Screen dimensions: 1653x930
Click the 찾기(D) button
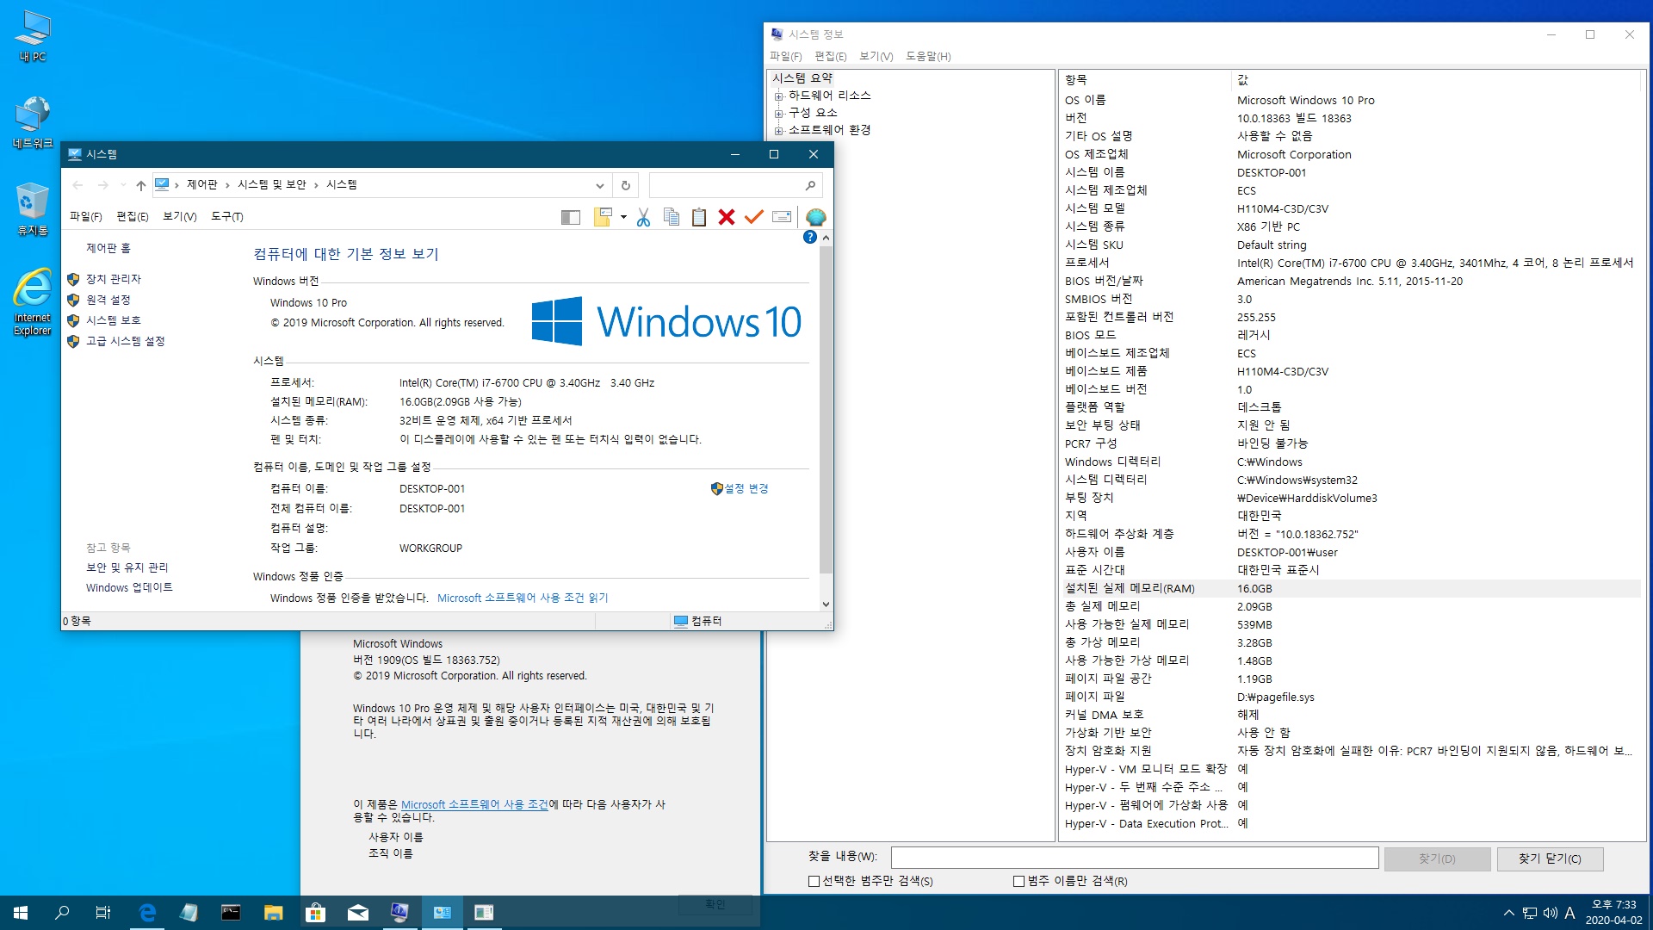point(1437,859)
